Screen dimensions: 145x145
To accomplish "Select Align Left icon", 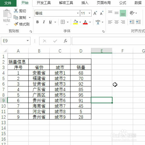I will click(x=110, y=22).
